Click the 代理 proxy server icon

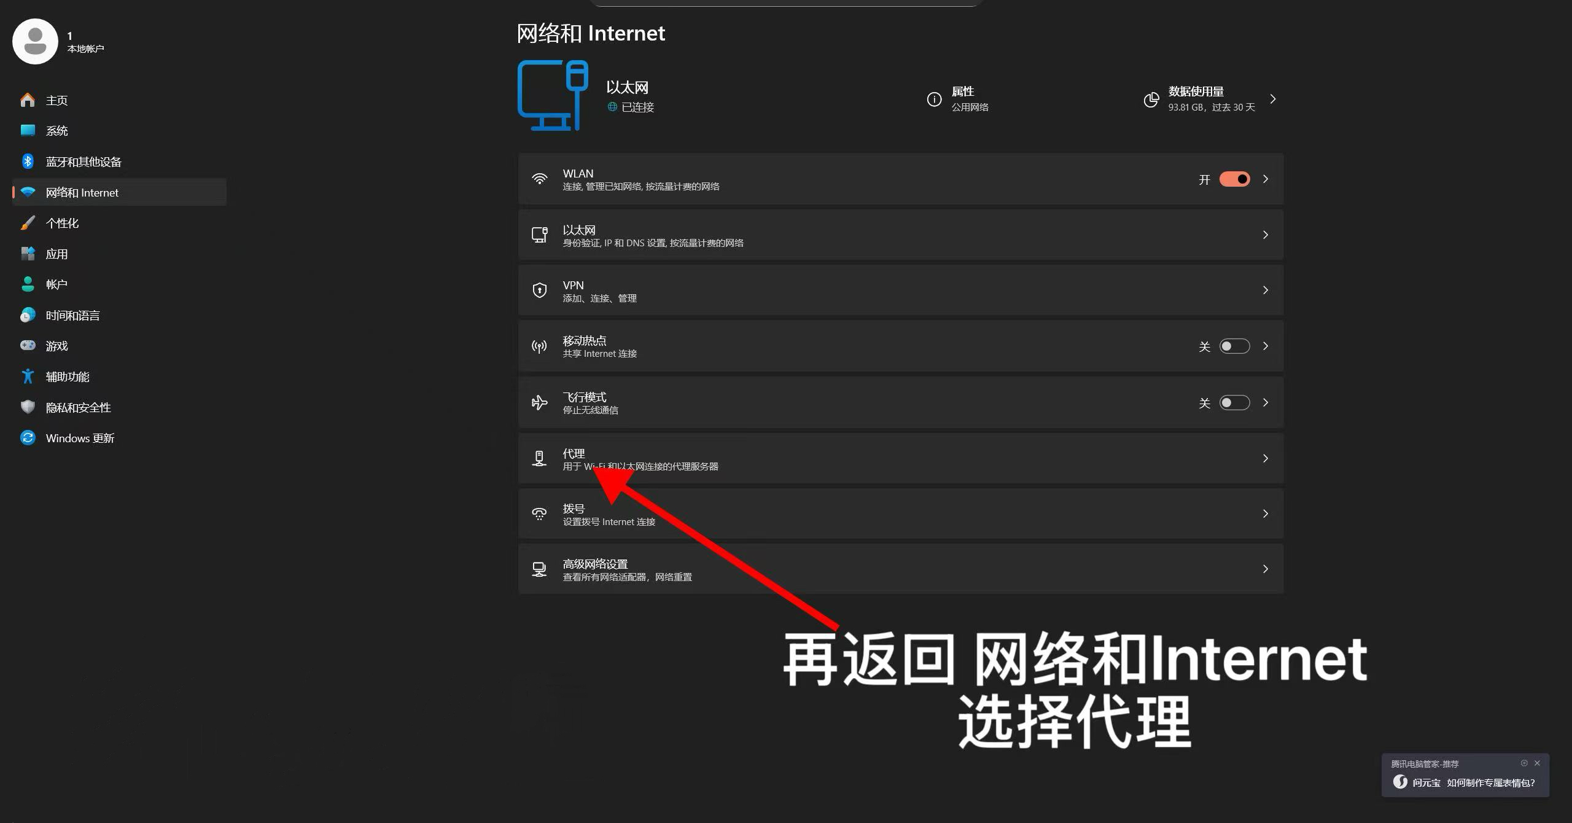pyautogui.click(x=539, y=458)
